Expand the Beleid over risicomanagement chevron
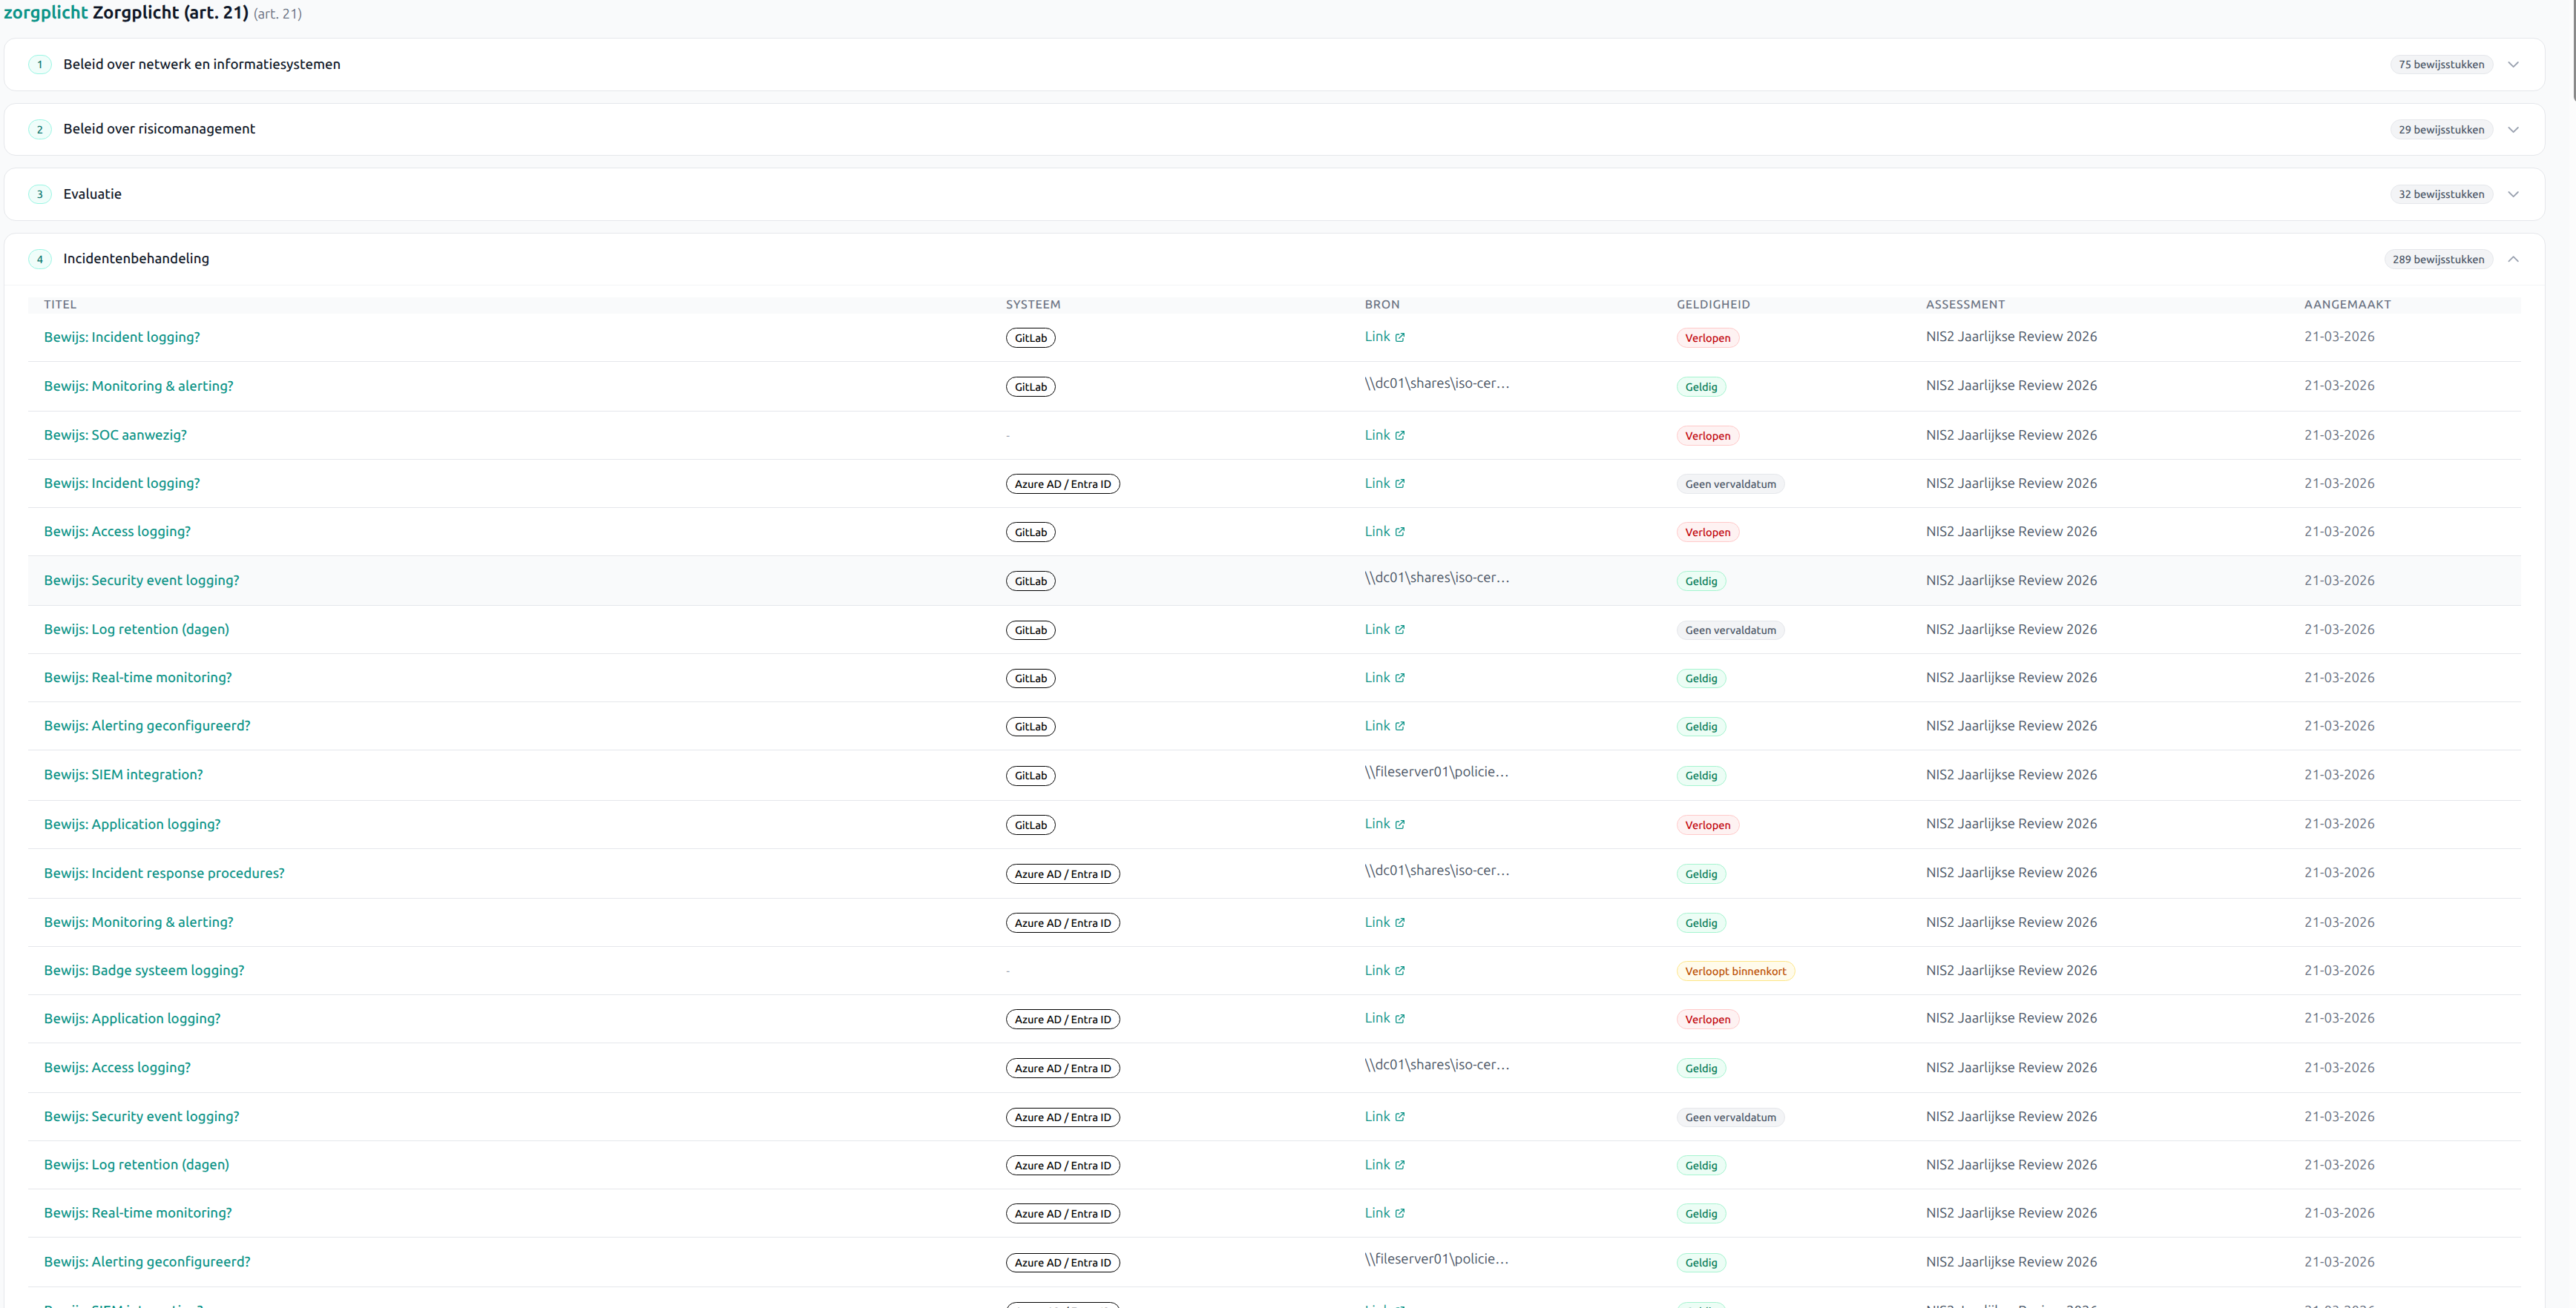Viewport: 2576px width, 1308px height. coord(2512,130)
